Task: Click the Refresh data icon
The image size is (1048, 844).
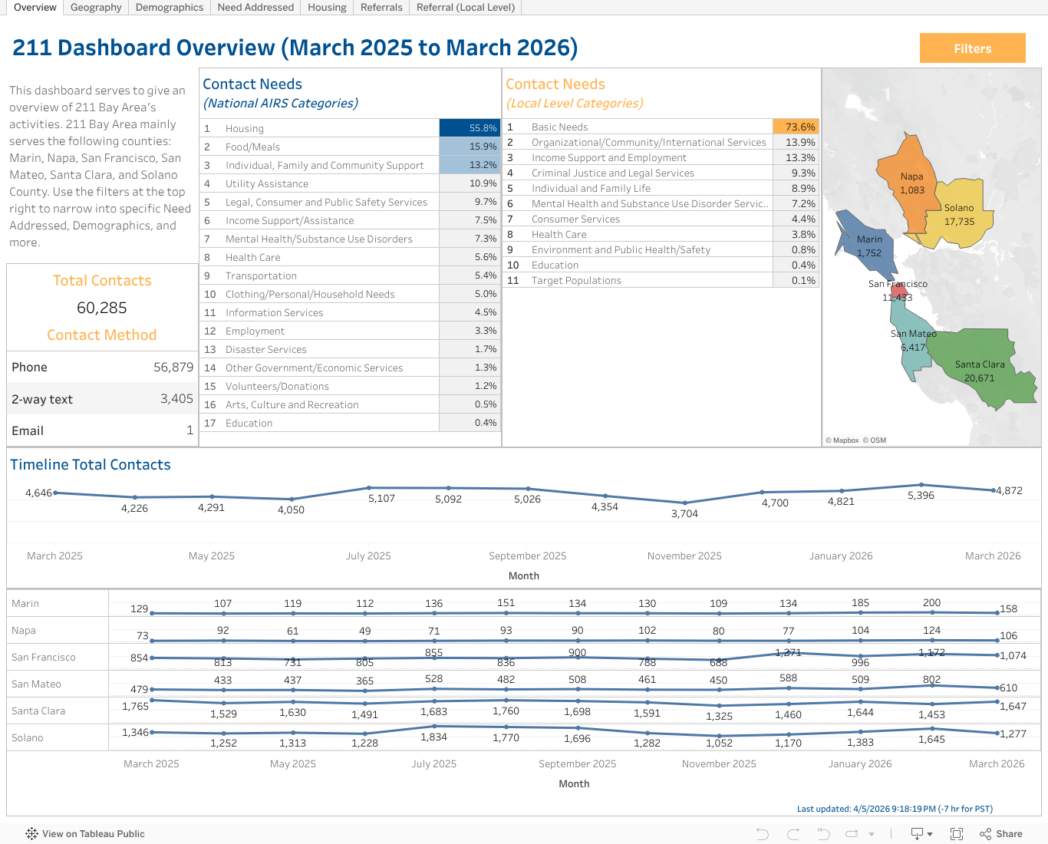Action: 852,834
